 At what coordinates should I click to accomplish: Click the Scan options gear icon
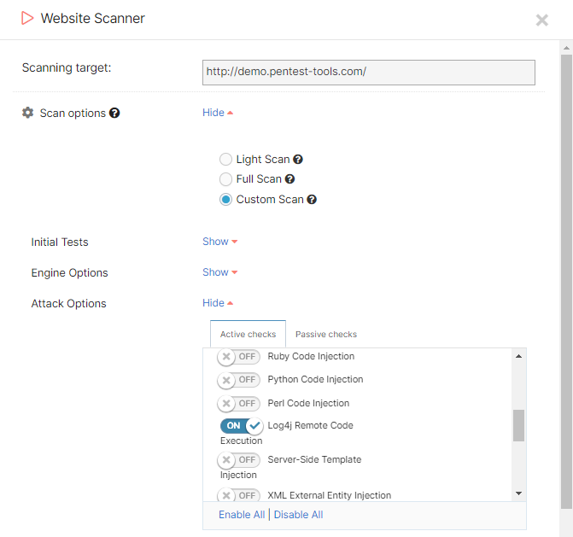pos(27,113)
